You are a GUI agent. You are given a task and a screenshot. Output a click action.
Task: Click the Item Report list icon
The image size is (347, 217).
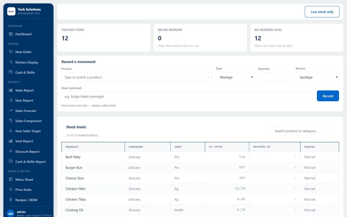click(x=11, y=100)
